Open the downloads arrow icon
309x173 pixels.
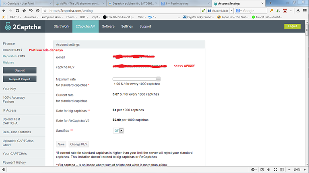point(298,10)
